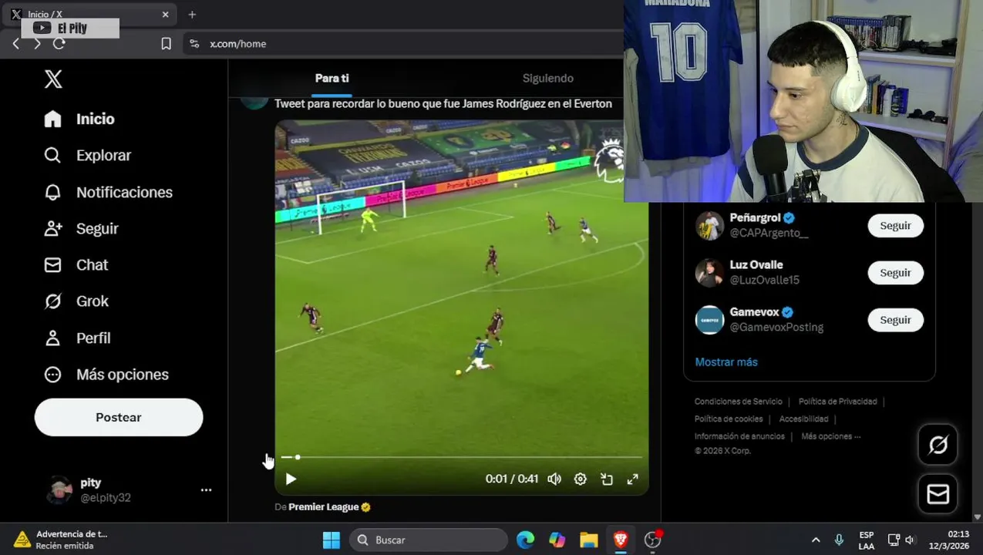
Task: Open pity profile avatar at bottom-left
Action: pos(59,489)
